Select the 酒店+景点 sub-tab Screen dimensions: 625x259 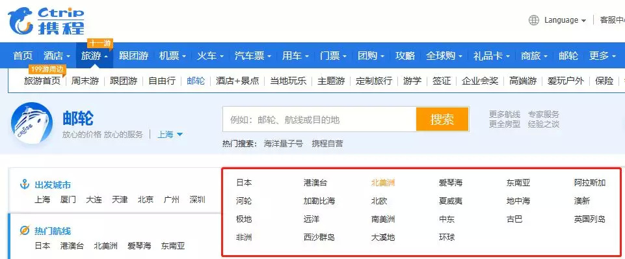tap(237, 81)
